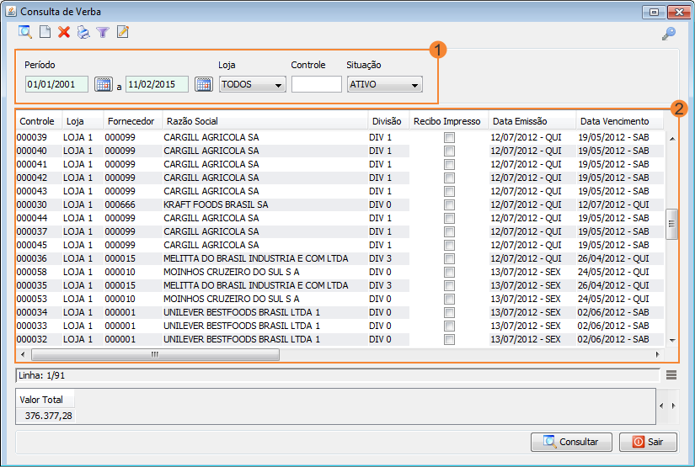Click the printer toolbar icon
Screen dimensions: 695x467
(83, 32)
